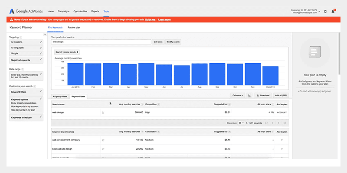Click the Get ideas button
The image size is (347, 173).
pos(158,42)
